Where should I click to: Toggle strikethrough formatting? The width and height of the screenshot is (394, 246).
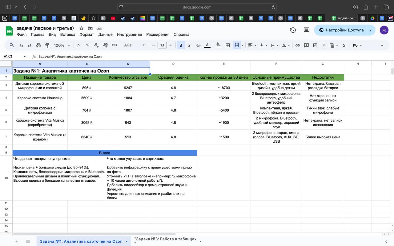pyautogui.click(x=198, y=45)
